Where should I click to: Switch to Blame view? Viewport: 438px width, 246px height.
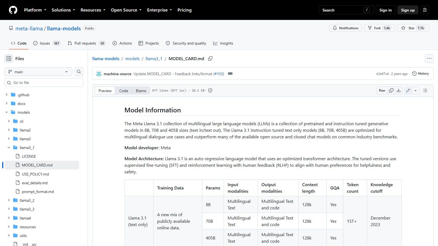(x=141, y=91)
